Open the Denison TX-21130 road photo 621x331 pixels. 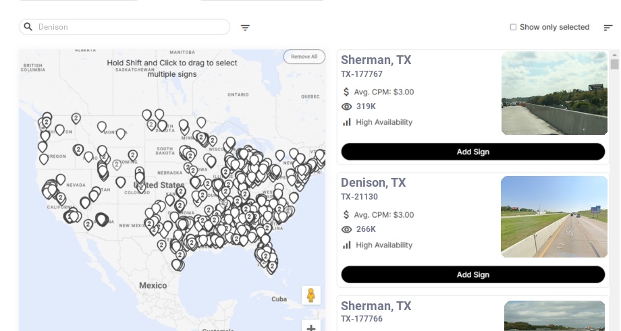[x=554, y=216]
